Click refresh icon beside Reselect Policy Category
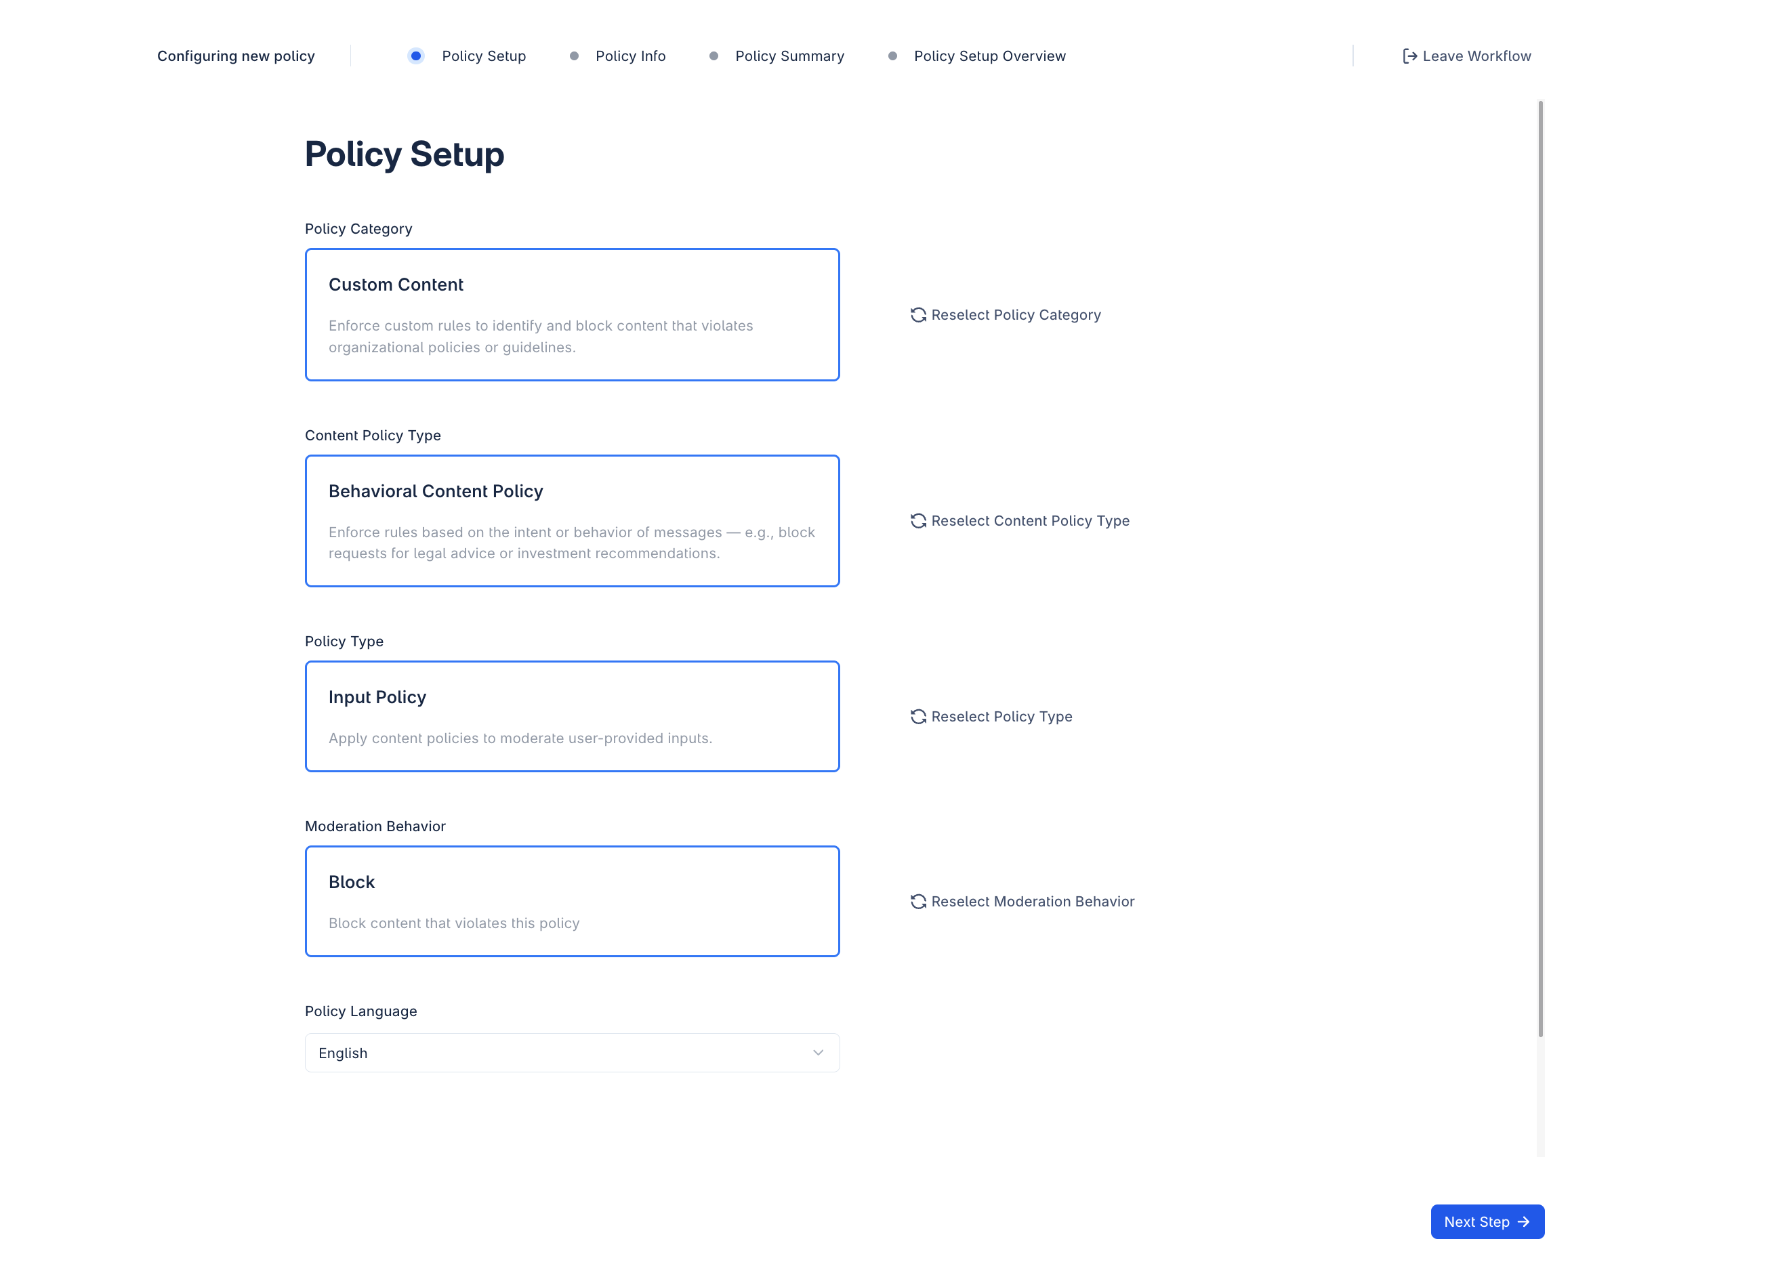 [918, 315]
